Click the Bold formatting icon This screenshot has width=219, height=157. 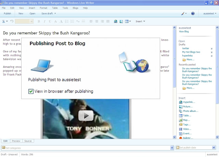39,21
